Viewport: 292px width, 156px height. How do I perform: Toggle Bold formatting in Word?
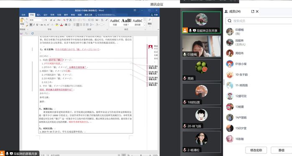(31, 25)
